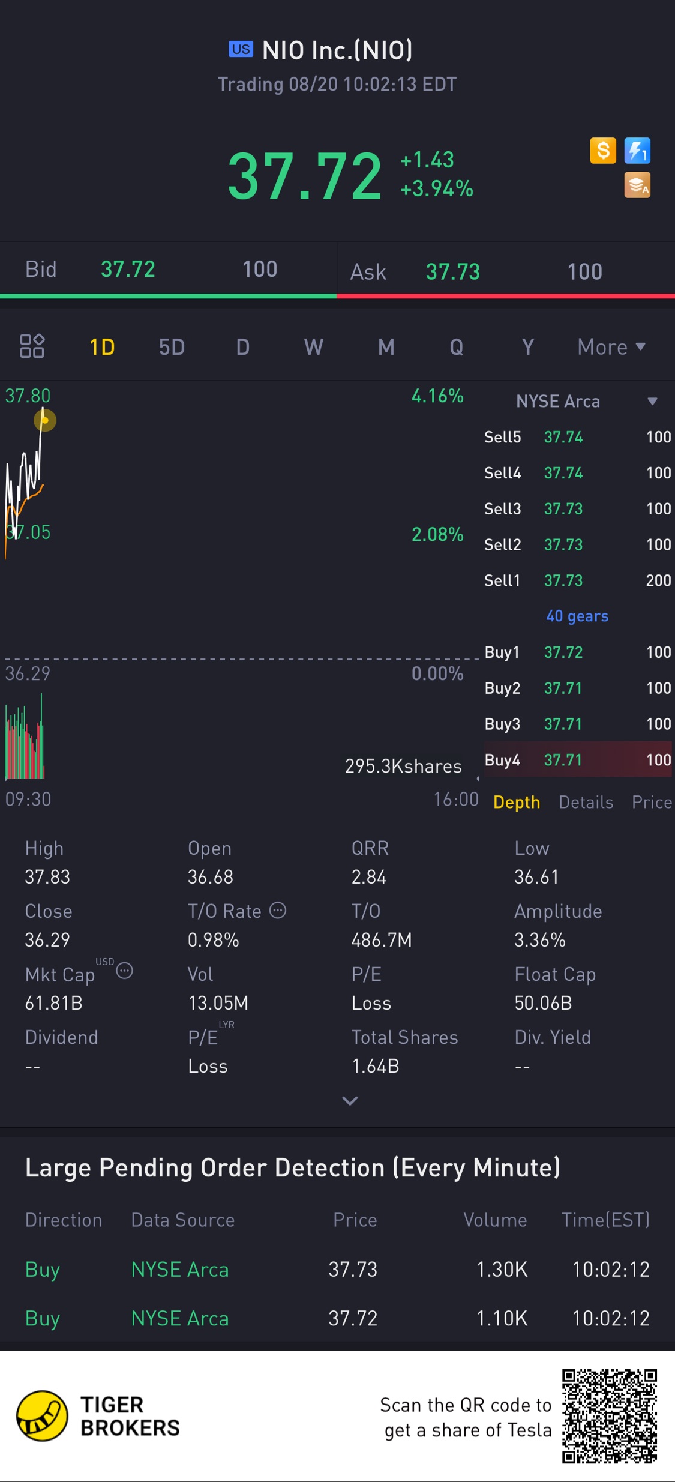Tap the large 37.72 current price
Viewport: 675px width, 1482px height.
click(x=305, y=176)
